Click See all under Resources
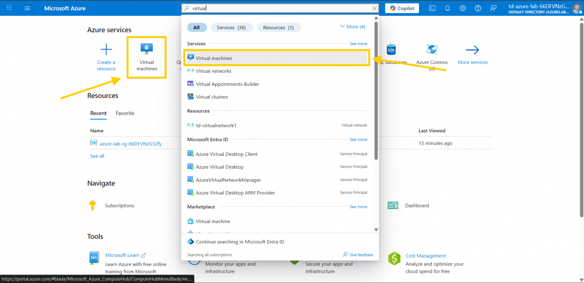 coord(97,156)
